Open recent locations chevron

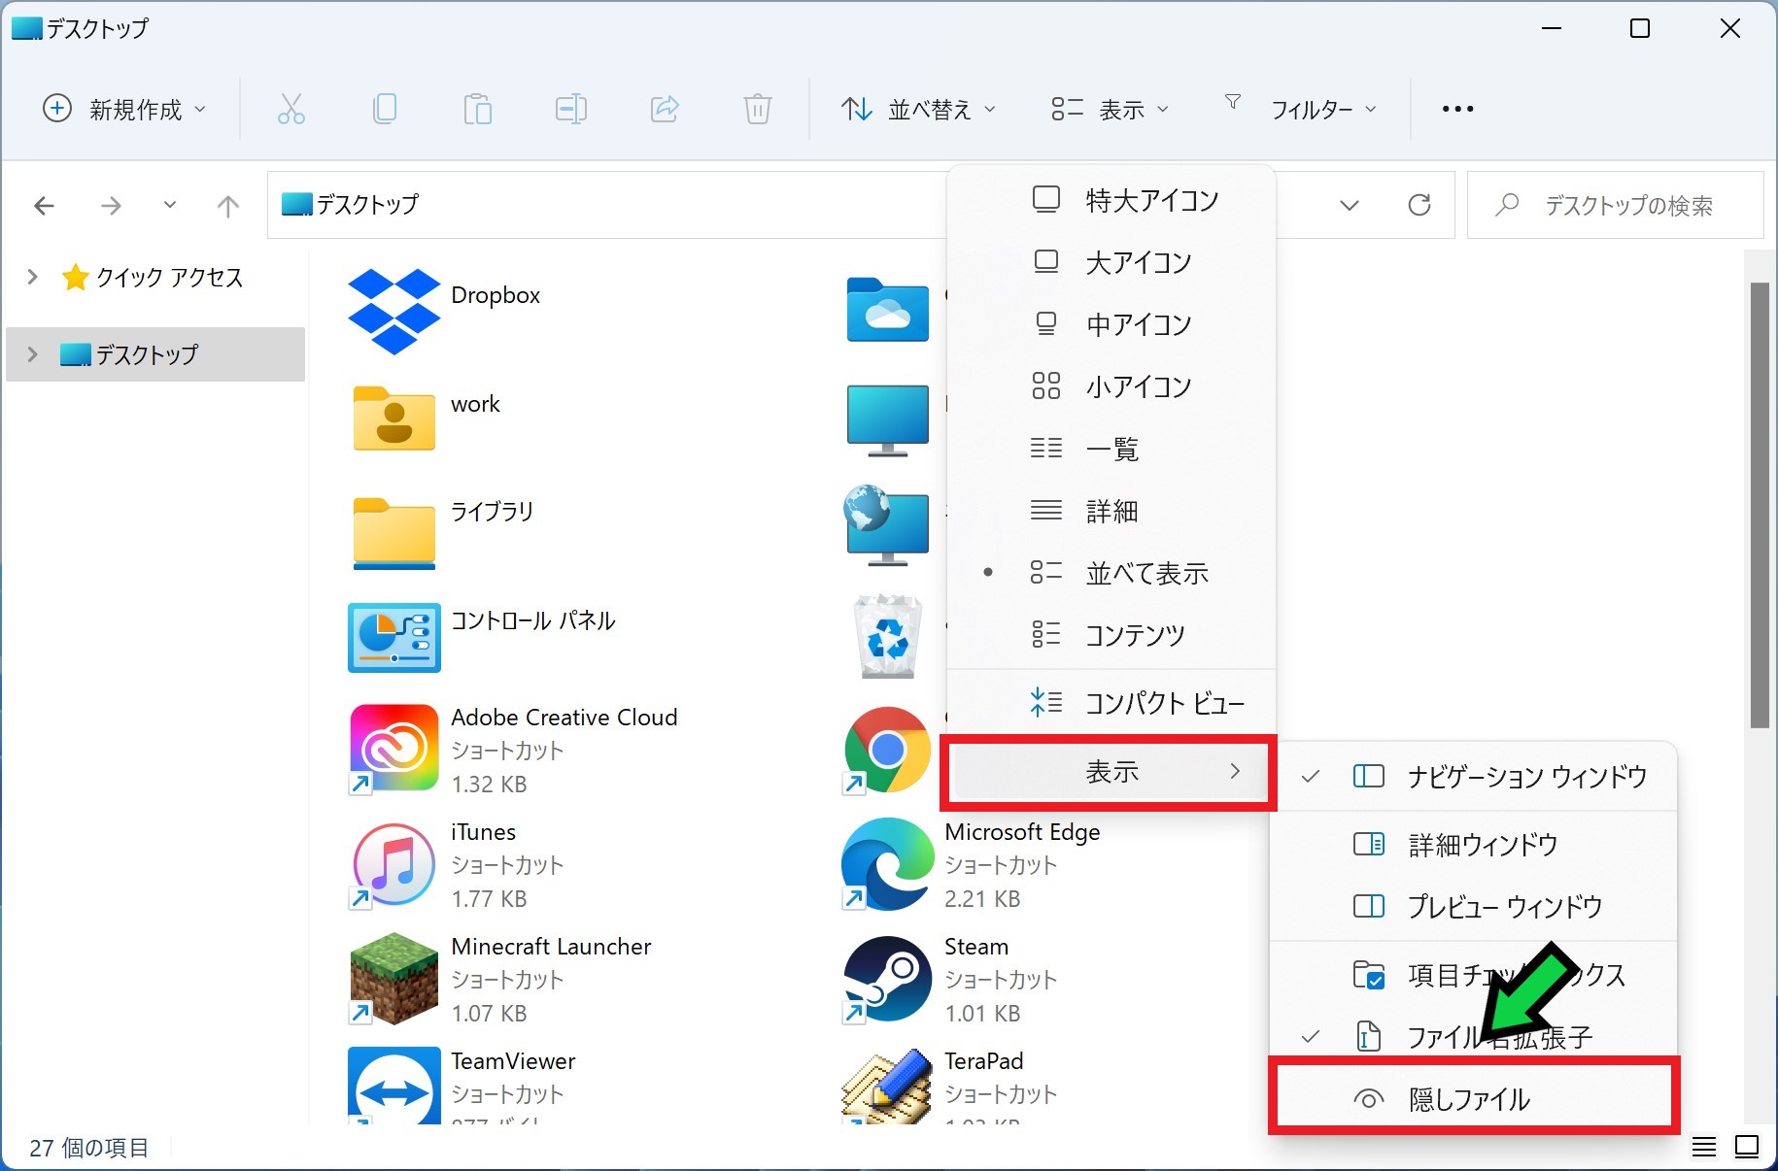click(x=170, y=205)
